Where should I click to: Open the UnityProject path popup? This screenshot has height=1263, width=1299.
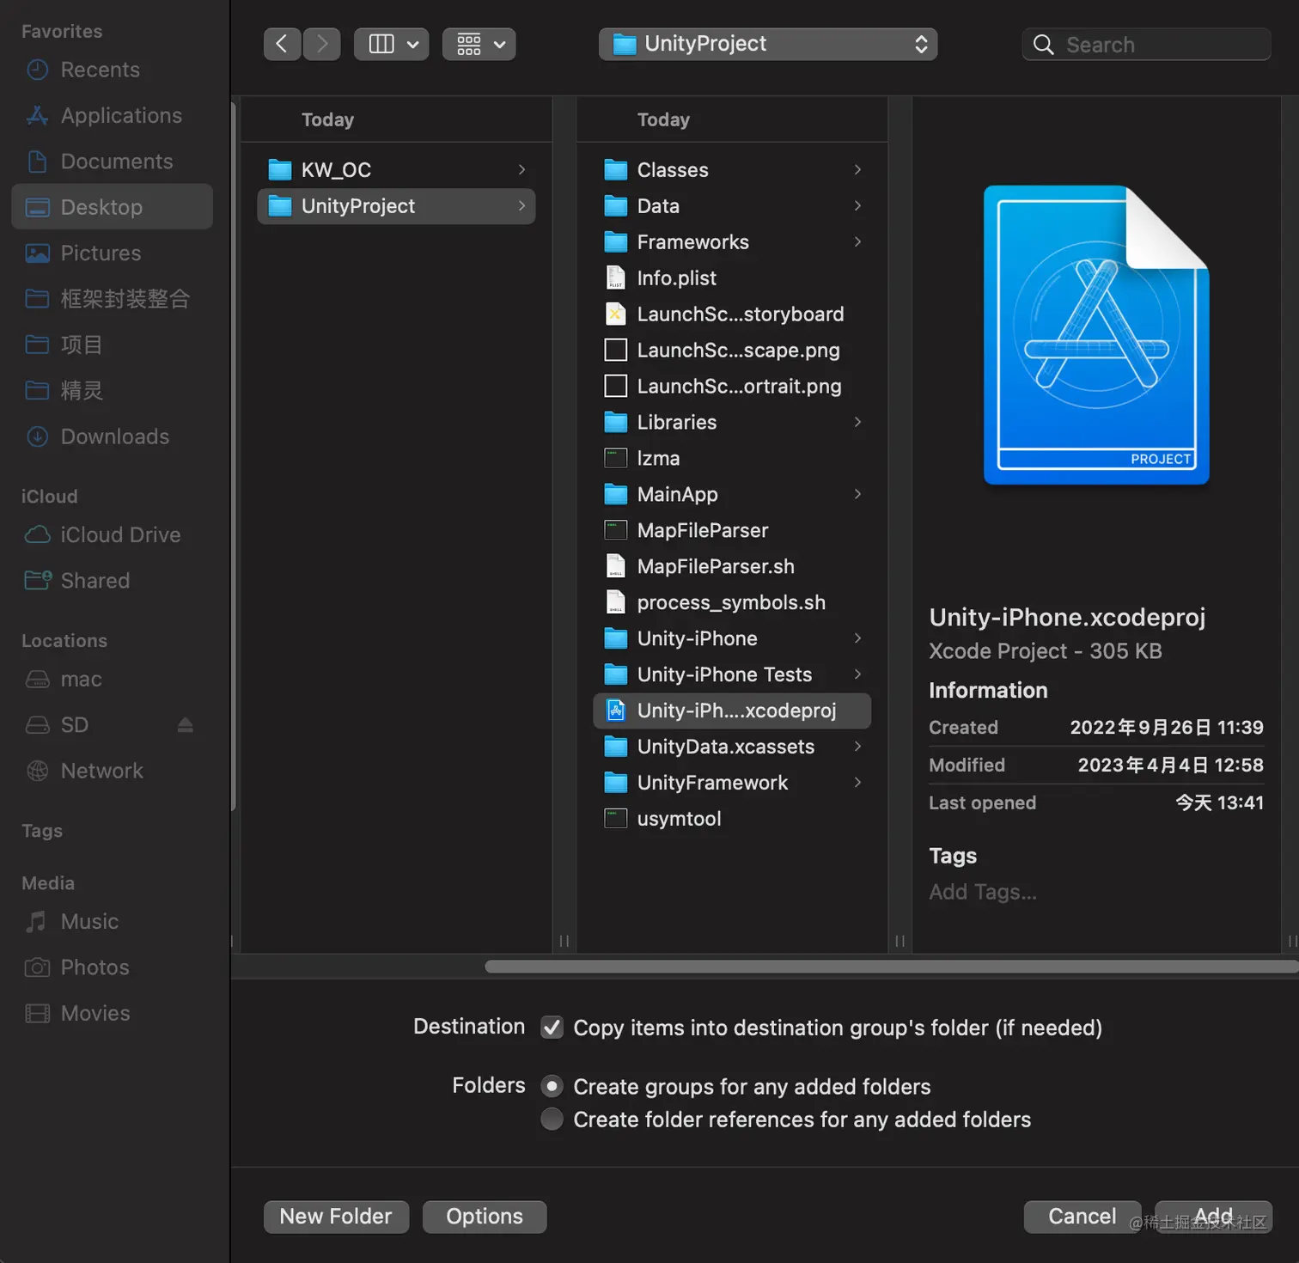[768, 44]
